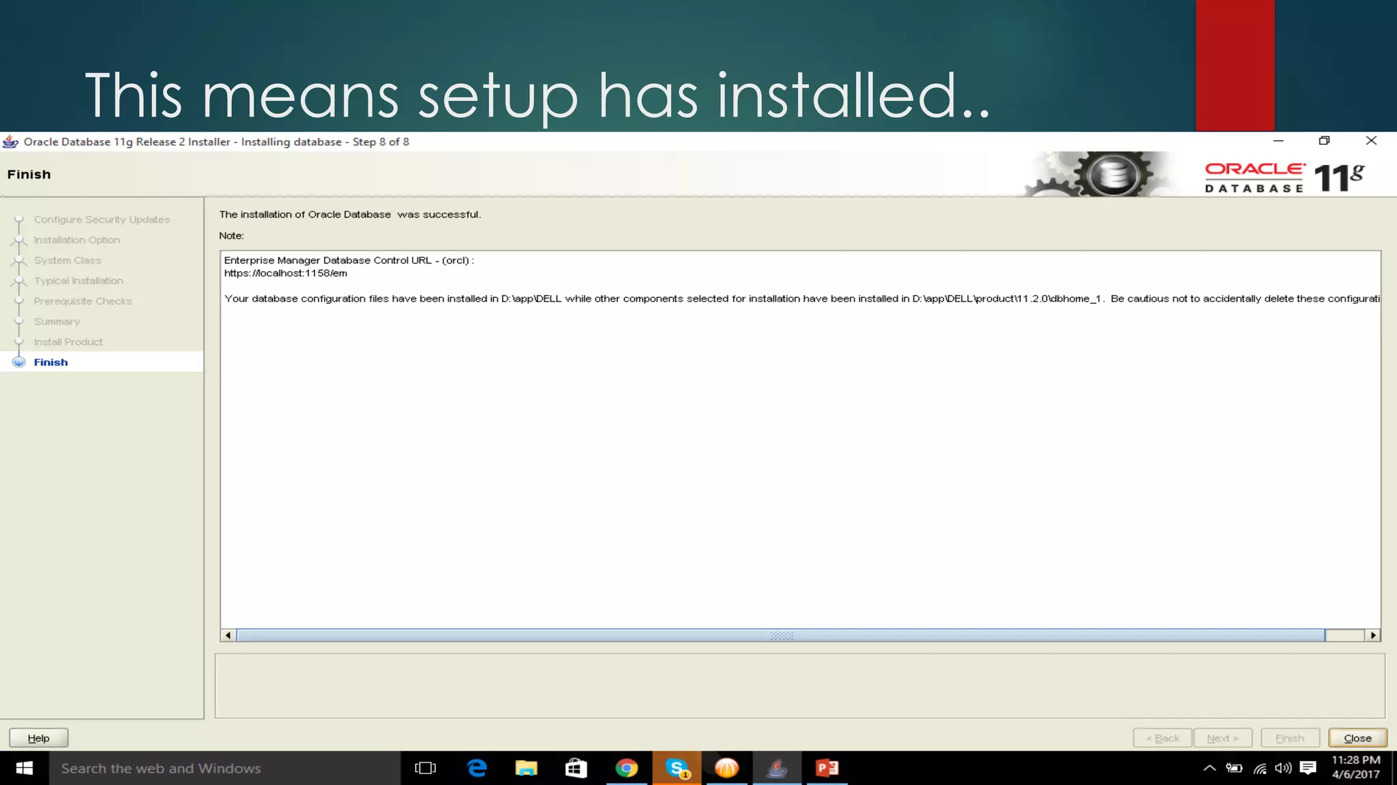Select the Configure Security Updates step
1397x785 pixels.
[x=102, y=219]
